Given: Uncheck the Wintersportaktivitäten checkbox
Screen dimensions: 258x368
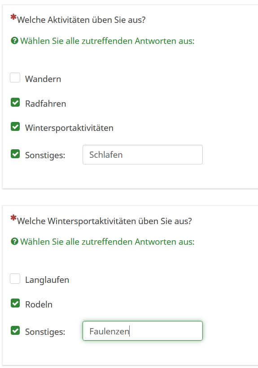Looking at the screenshot, I should 15,127.
